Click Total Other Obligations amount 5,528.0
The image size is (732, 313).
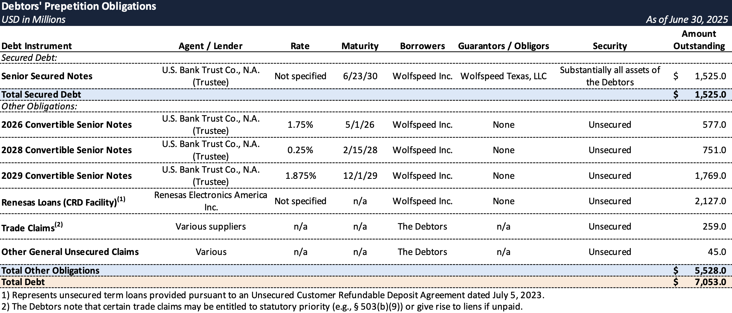click(x=711, y=271)
